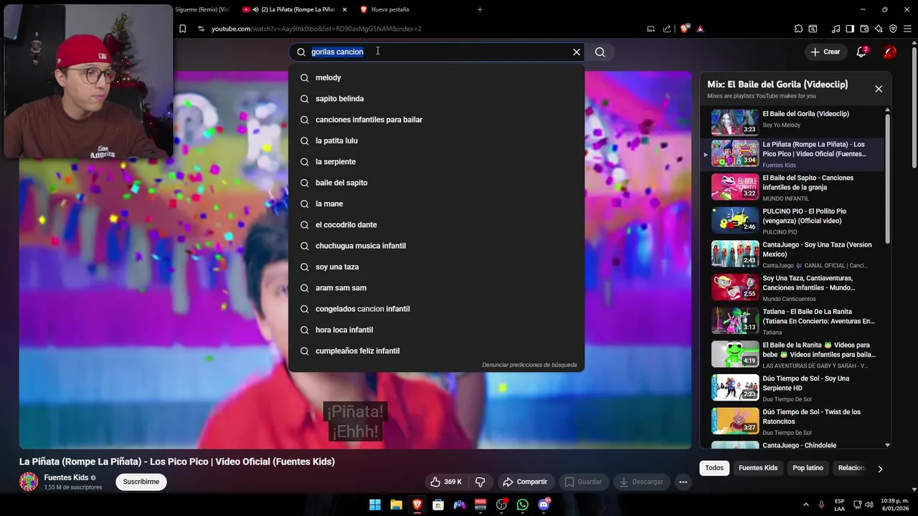Select suggestion "canciones infantiles para bailar"
The image size is (918, 516).
click(x=436, y=120)
